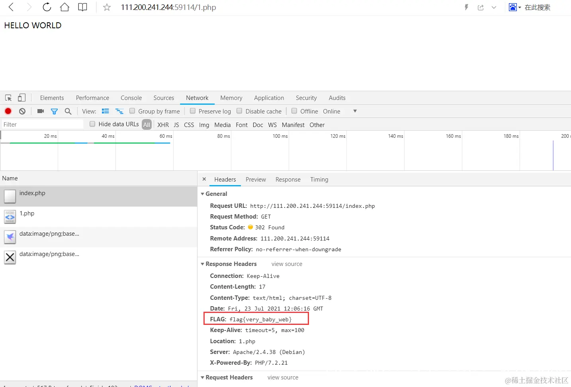
Task: Stop recording with the red record button
Action: pos(8,111)
